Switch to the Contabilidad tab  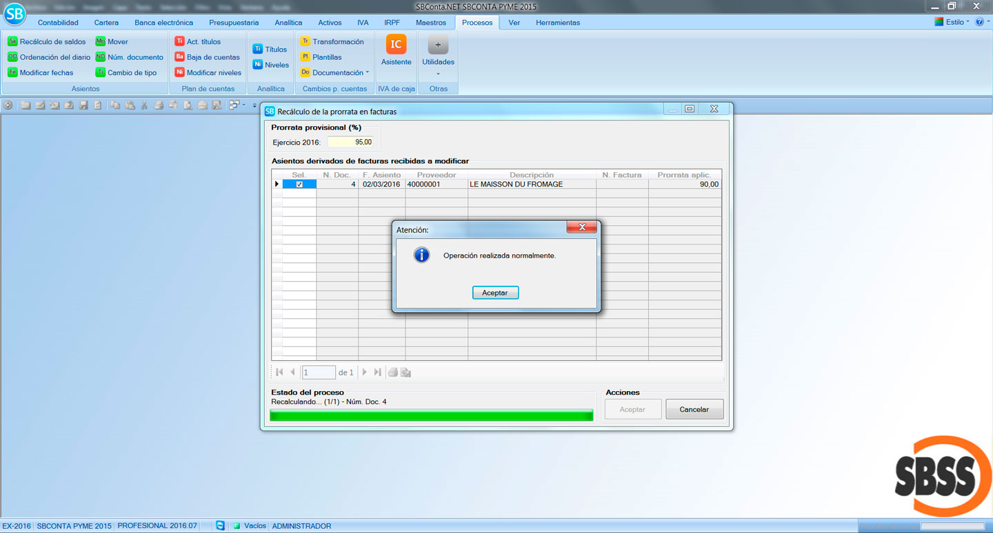58,23
